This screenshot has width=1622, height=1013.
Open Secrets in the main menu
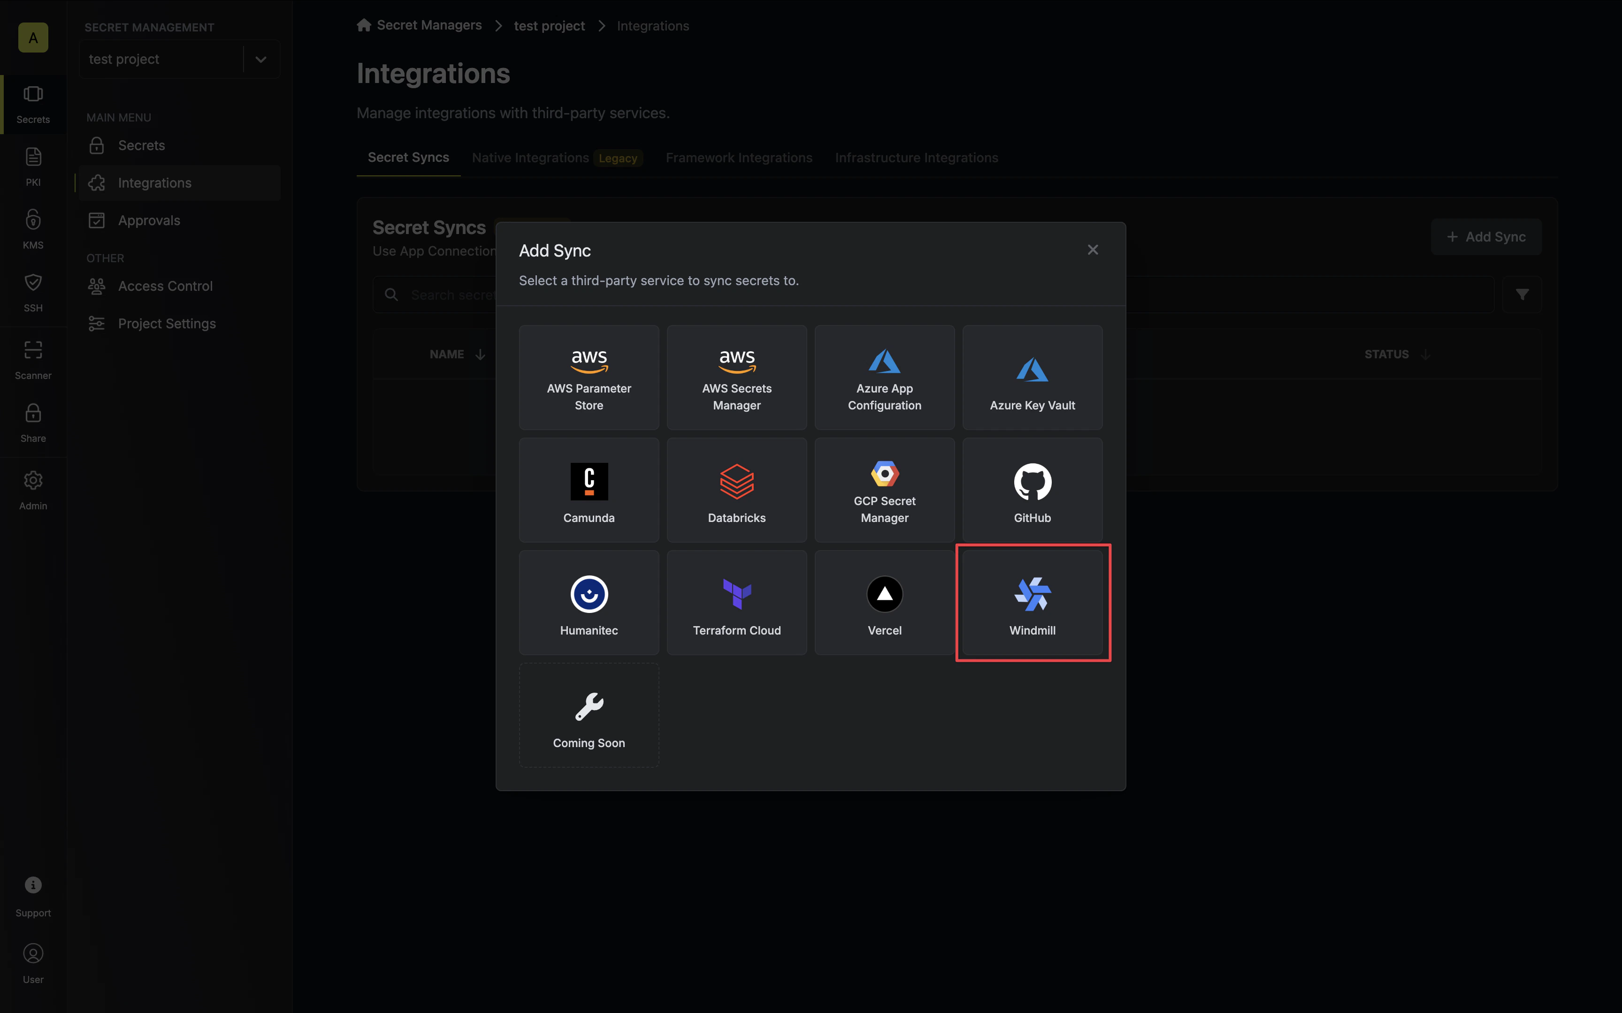pyautogui.click(x=180, y=145)
